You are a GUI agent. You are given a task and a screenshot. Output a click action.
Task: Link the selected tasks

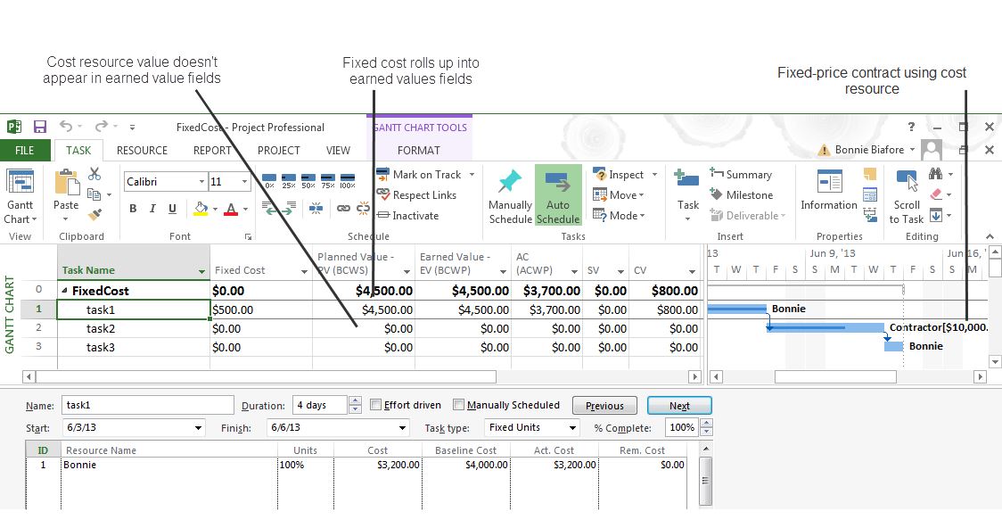[343, 208]
